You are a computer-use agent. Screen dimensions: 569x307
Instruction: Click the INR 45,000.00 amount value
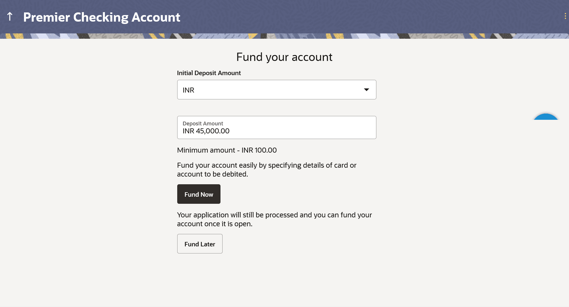pos(206,131)
